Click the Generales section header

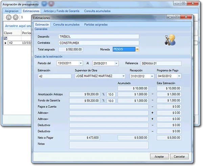[41, 29]
